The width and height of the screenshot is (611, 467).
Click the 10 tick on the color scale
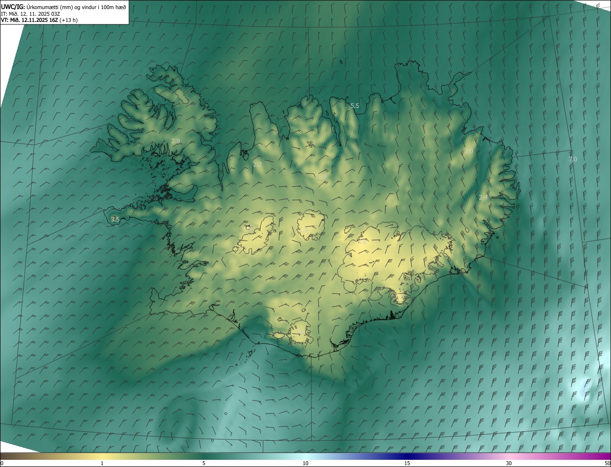coord(305,463)
